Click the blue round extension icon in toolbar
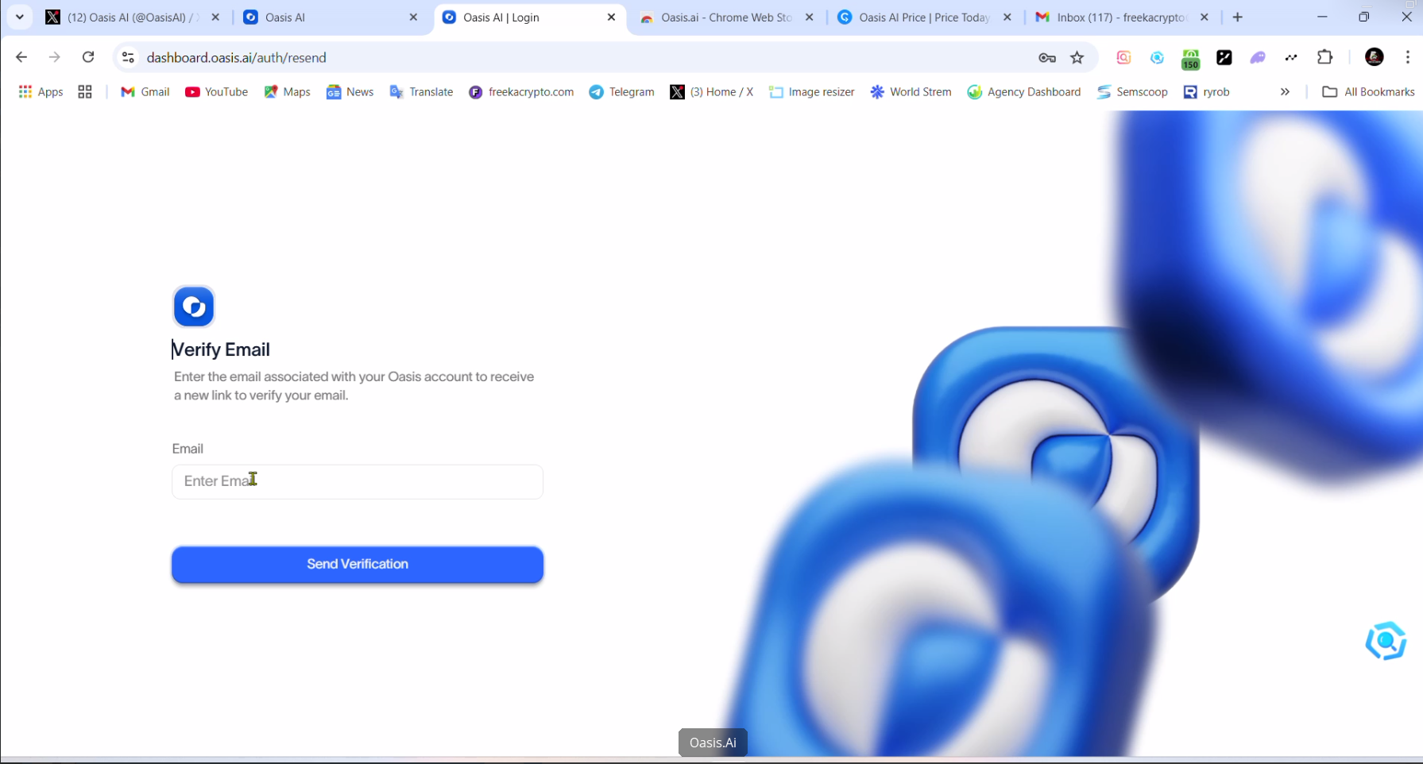 (1157, 57)
